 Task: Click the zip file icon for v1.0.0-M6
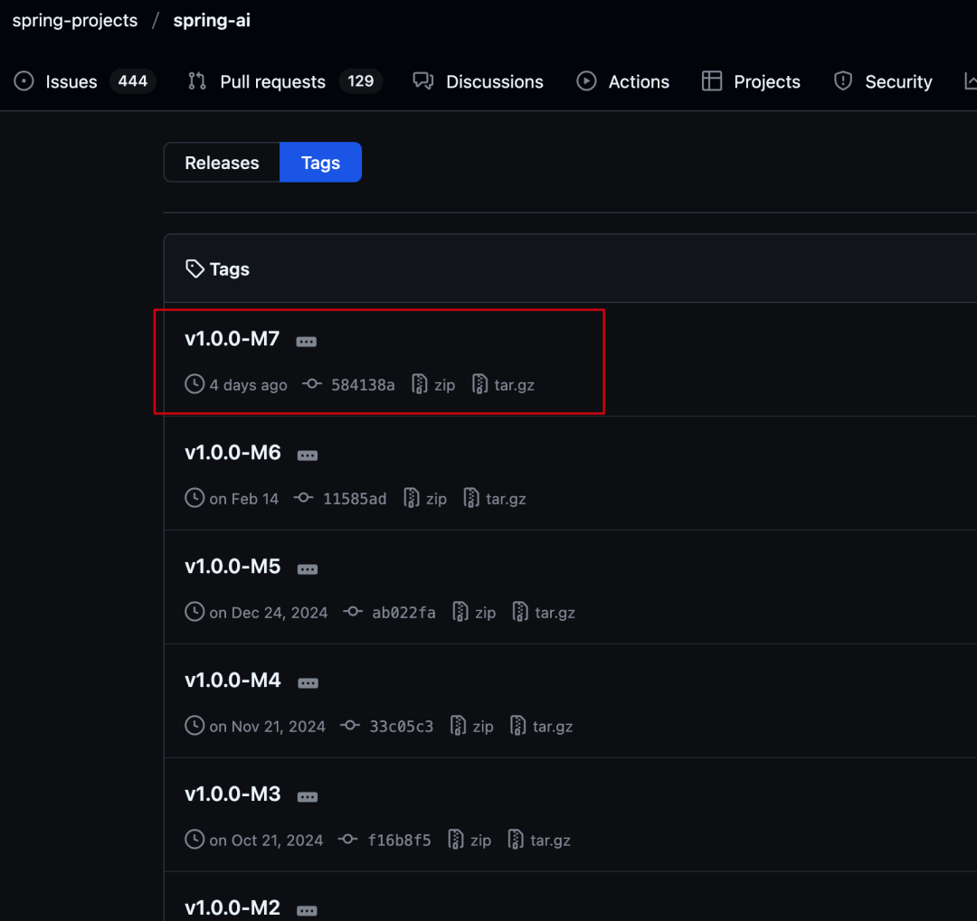tap(412, 498)
